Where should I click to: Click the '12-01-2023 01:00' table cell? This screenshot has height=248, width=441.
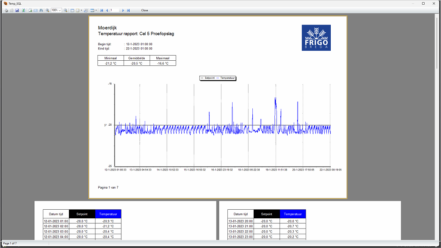[x=56, y=221]
